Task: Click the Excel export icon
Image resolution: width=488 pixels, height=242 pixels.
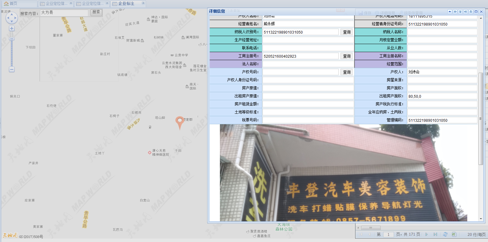Action: point(454,234)
